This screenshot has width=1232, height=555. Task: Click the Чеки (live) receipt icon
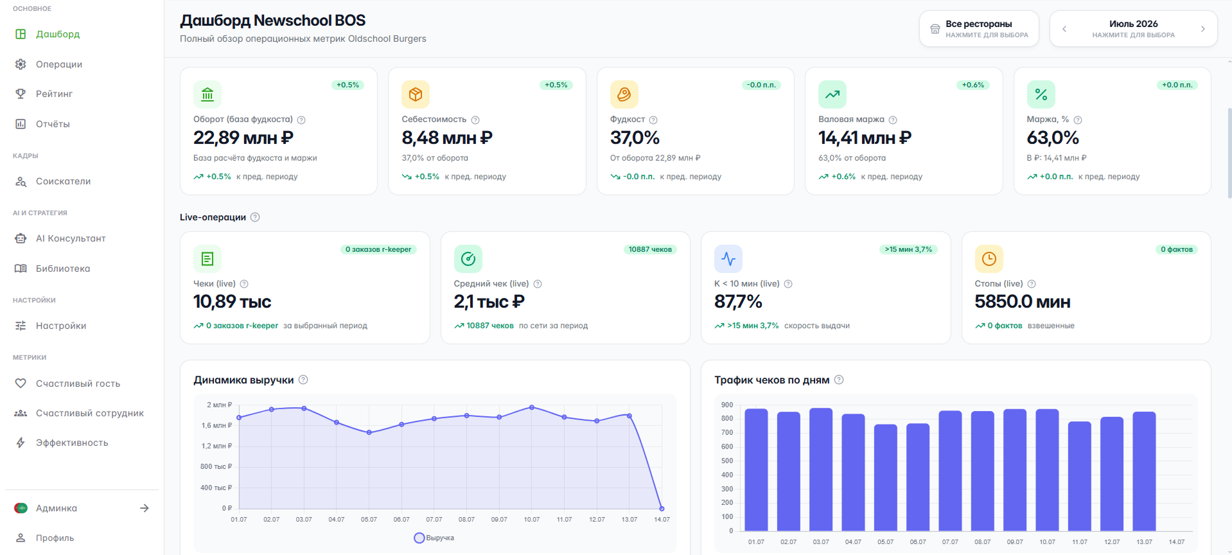pyautogui.click(x=207, y=259)
